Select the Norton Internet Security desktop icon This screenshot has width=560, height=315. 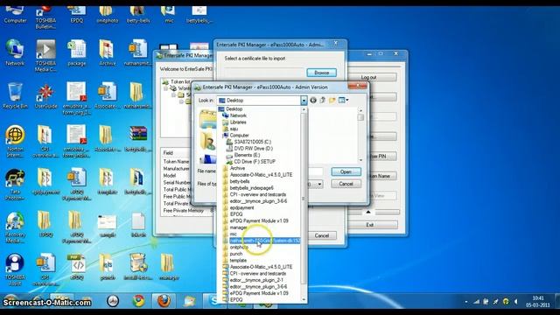click(x=15, y=141)
